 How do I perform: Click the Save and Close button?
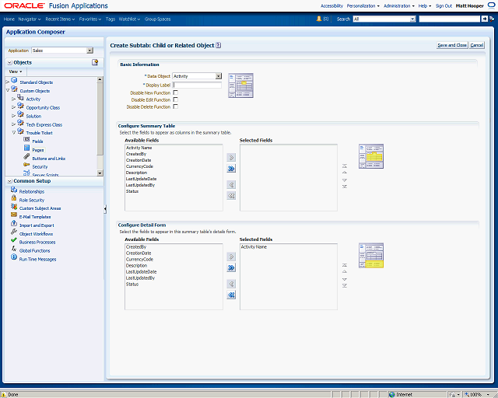(x=452, y=45)
